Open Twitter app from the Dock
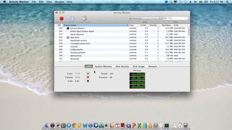The height and width of the screenshot is (130, 232). point(96,125)
